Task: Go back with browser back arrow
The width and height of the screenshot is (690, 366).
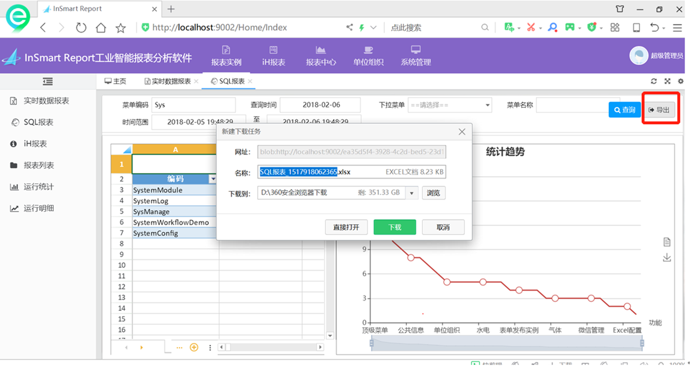Action: (x=43, y=28)
